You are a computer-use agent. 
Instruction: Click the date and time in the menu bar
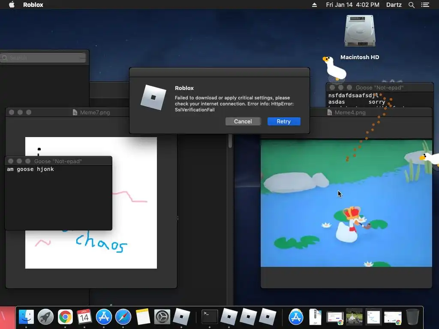click(x=352, y=5)
